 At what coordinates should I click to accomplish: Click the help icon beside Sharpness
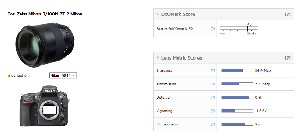pyautogui.click(x=213, y=71)
